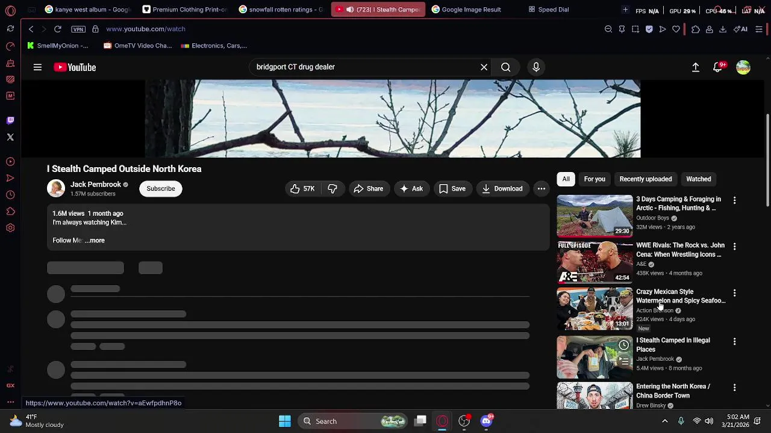Click the pin icon in address bar
This screenshot has height=433, width=771.
coord(622,29)
